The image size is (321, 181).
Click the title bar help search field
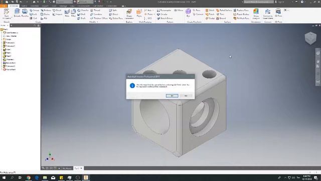point(259,2)
